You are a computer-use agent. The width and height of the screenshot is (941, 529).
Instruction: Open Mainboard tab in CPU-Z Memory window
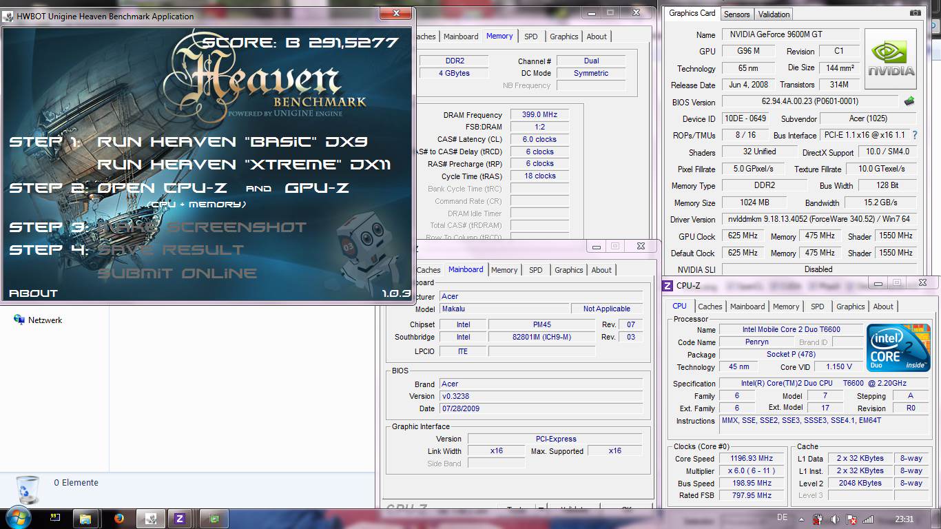coord(461,37)
